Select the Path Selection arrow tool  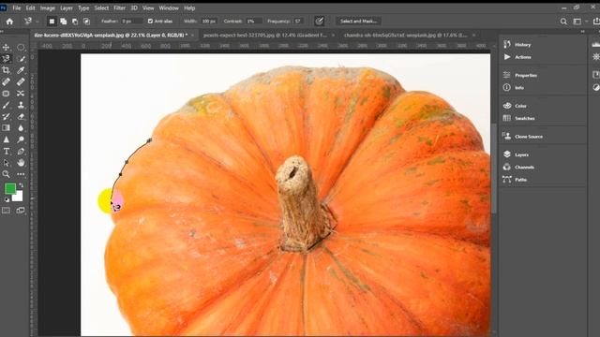7,163
